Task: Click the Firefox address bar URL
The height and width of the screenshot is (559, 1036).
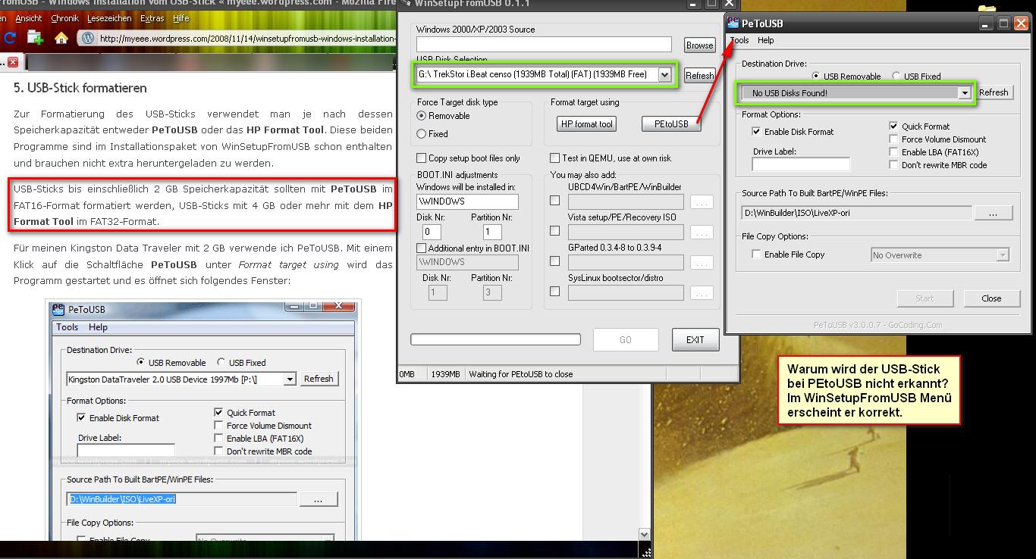Action: (246, 39)
